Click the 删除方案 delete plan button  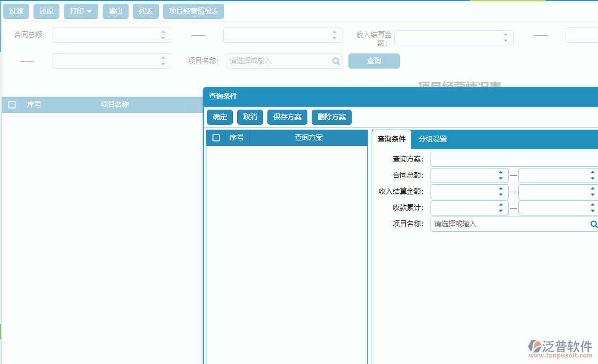[331, 117]
